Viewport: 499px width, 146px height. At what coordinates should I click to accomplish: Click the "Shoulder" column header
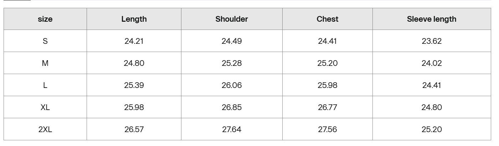click(232, 19)
